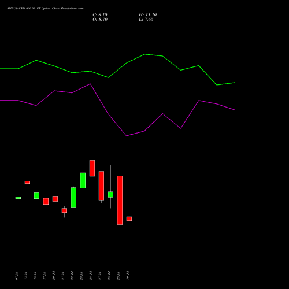Click the small green candle above 28 Jul
This screenshot has width=289, height=289.
110,194
